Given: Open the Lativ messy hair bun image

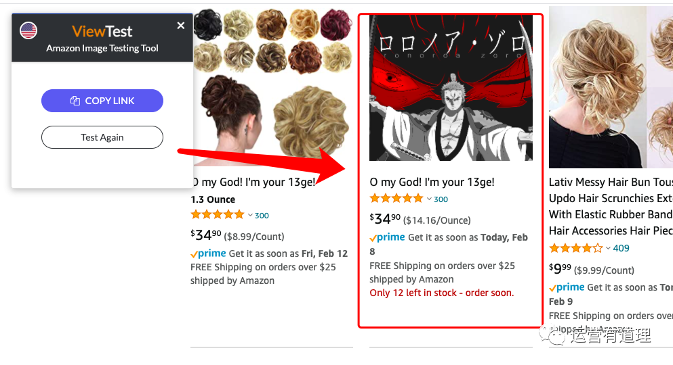Looking at the screenshot, I should 610,88.
